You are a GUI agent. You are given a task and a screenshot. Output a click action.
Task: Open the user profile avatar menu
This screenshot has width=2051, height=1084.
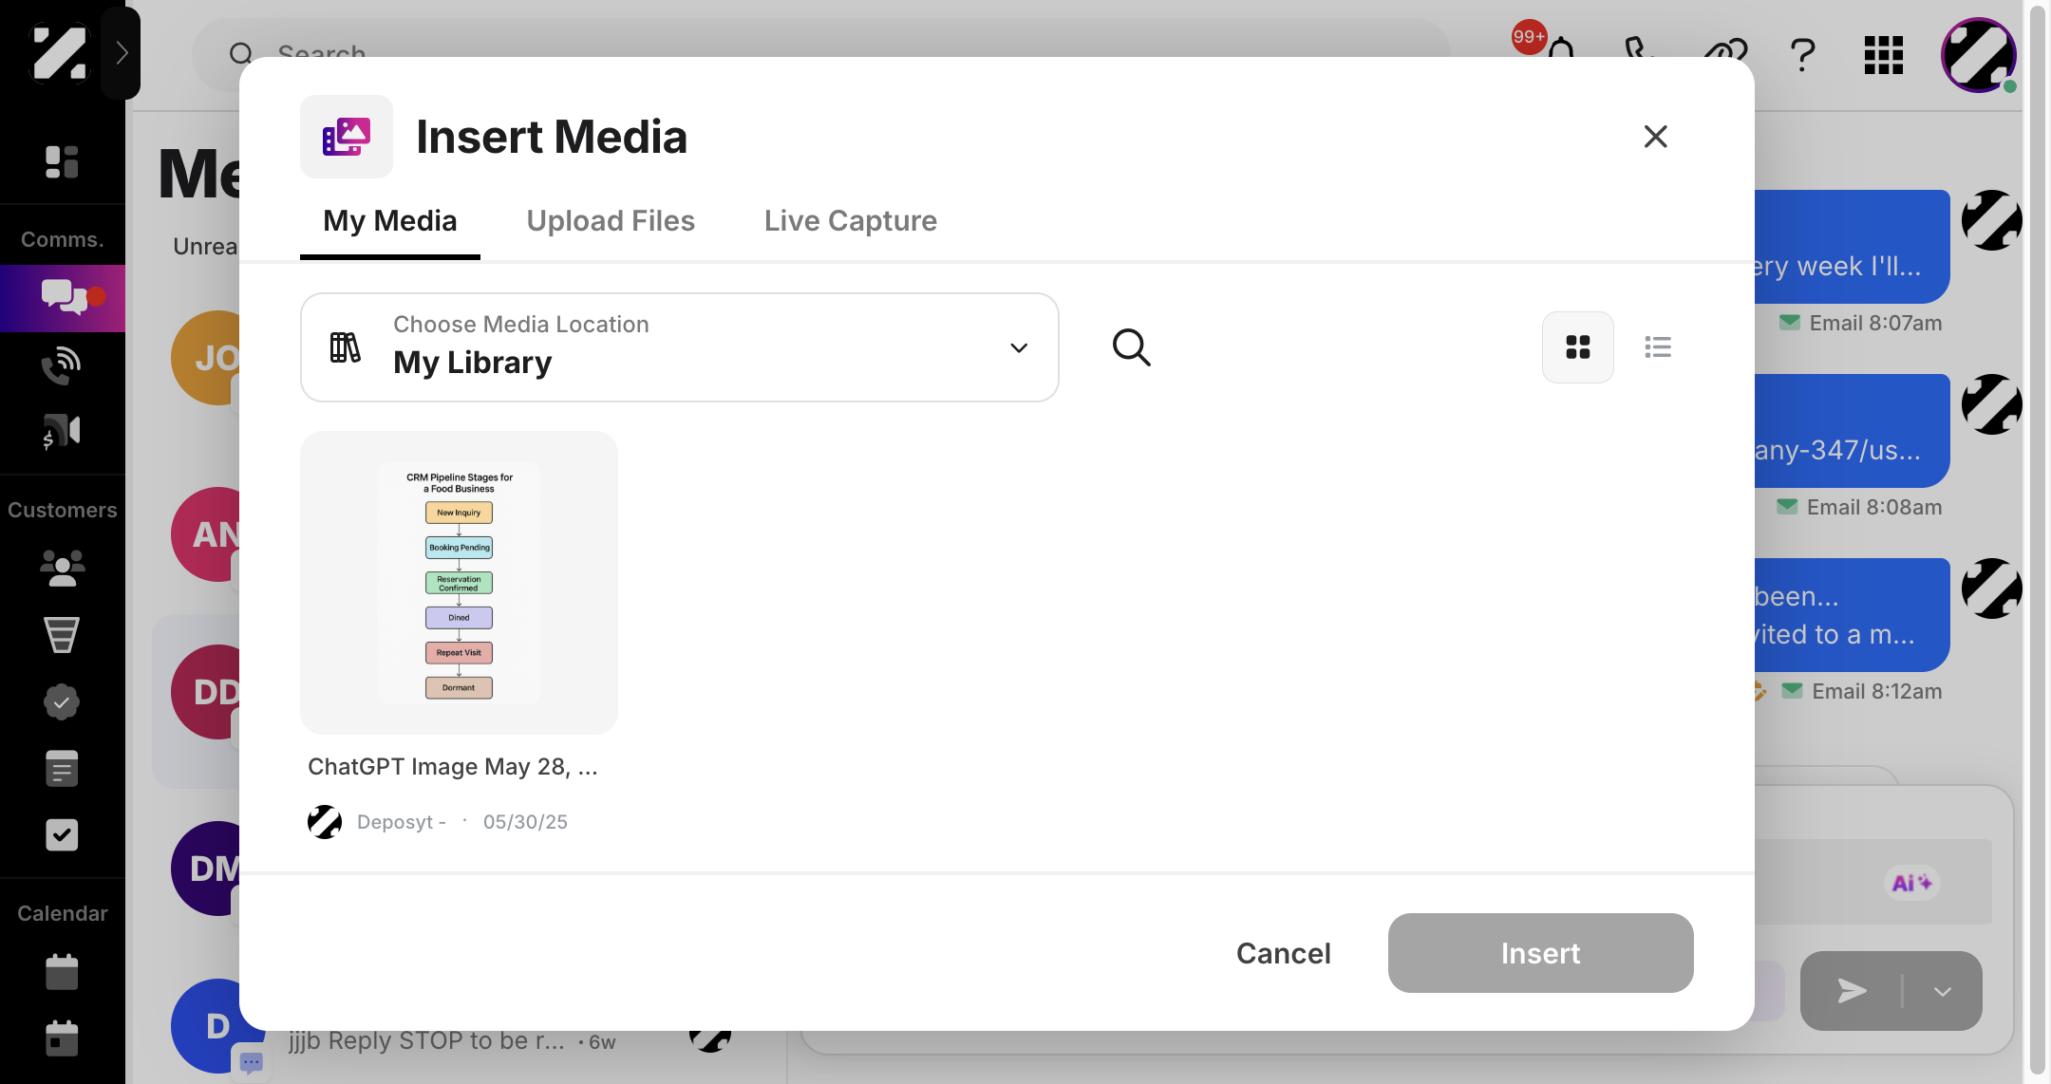point(1979,55)
